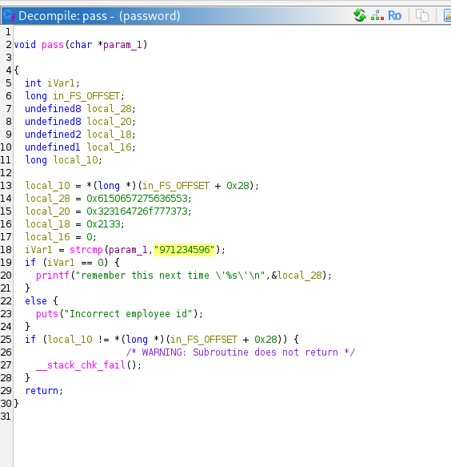
Task: Click the else keyword on line 22
Action: [x=36, y=301]
